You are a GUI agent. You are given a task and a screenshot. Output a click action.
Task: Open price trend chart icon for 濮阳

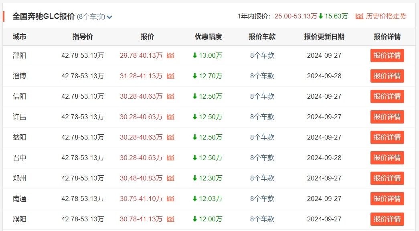(x=170, y=219)
